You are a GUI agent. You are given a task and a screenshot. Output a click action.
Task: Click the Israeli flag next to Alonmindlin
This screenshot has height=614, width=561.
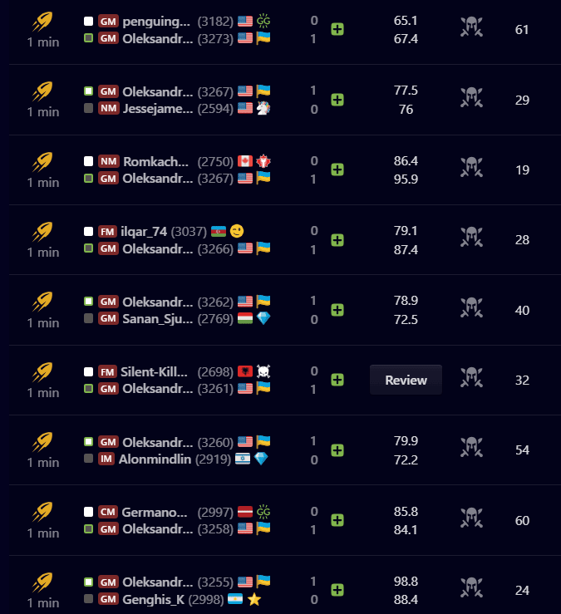pos(243,459)
